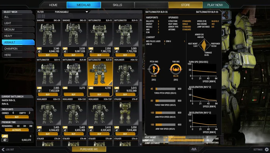Switch to grid view icon
This screenshot has width=270, height=153.
(x=43, y=16)
